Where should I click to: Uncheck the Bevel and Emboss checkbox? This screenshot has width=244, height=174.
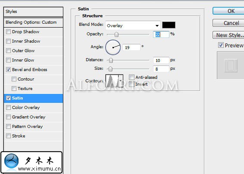tap(8, 69)
